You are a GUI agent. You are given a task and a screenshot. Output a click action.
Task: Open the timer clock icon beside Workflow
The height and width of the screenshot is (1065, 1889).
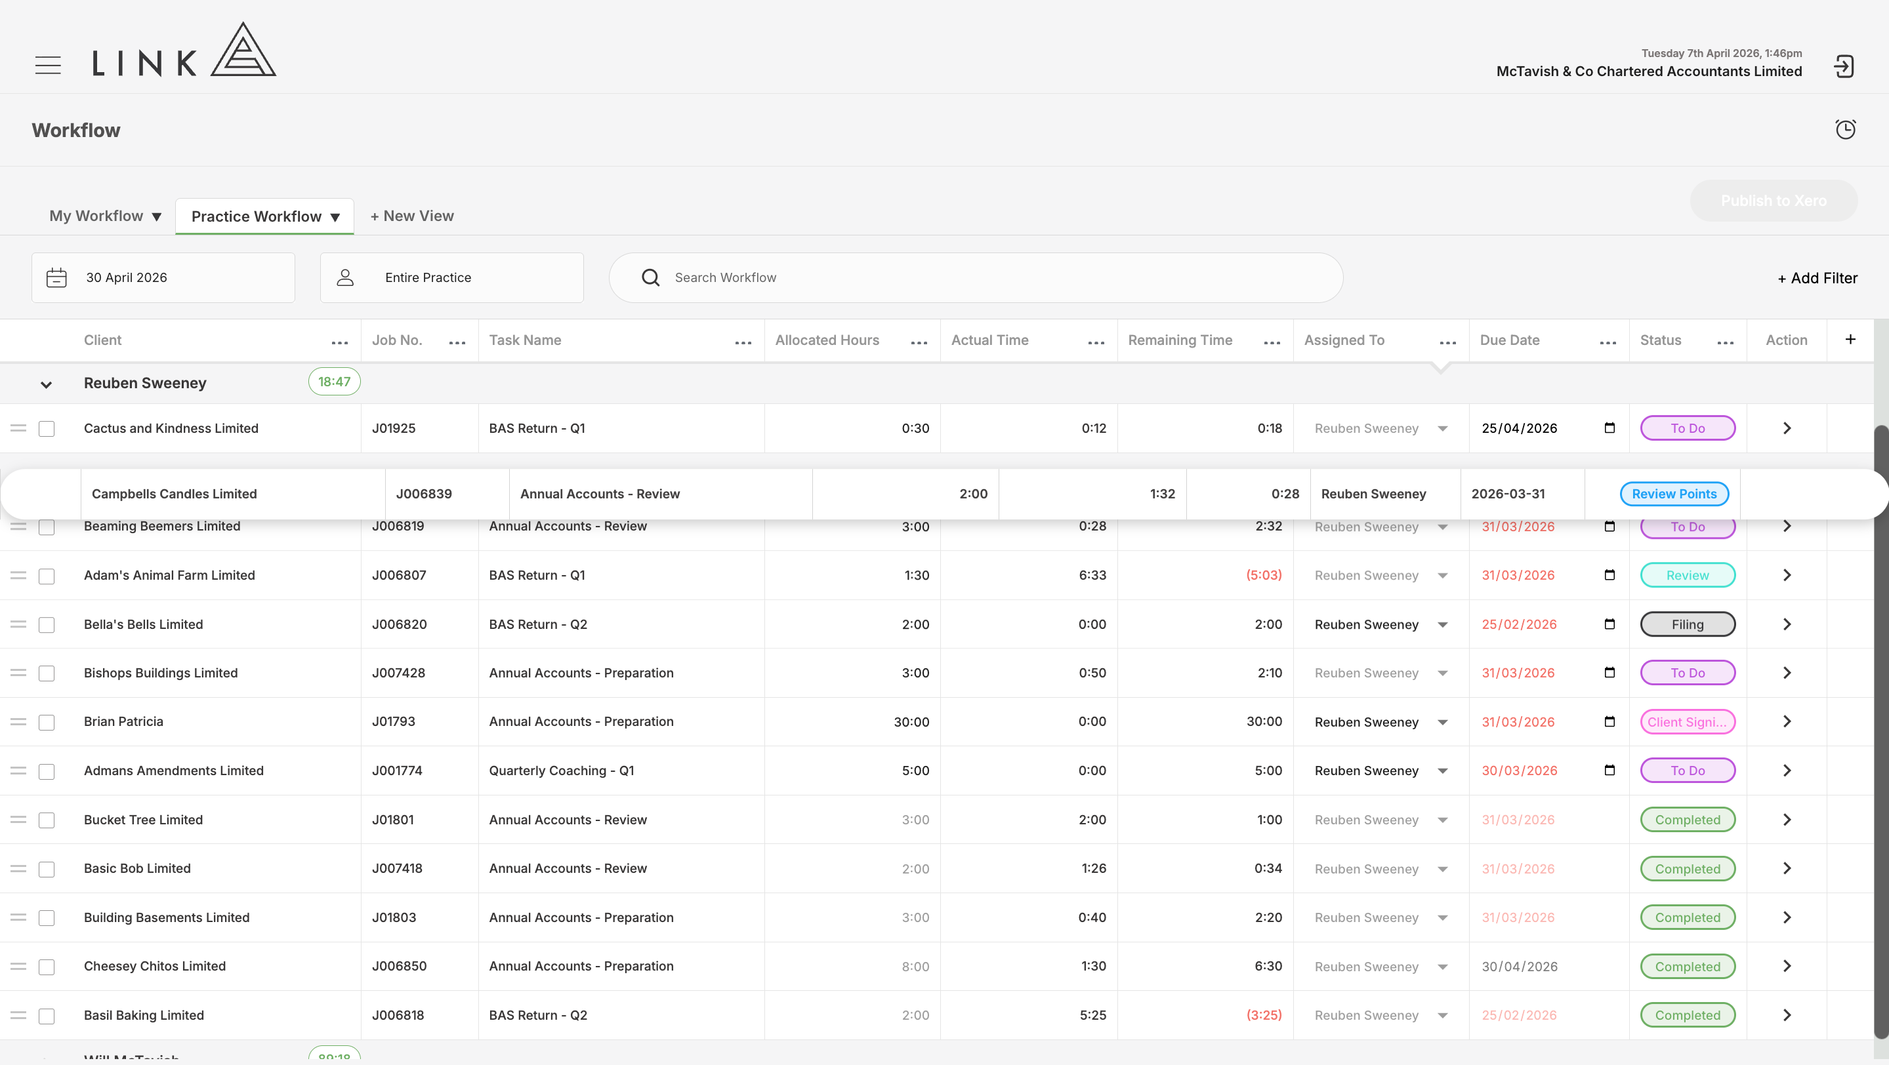click(1845, 130)
